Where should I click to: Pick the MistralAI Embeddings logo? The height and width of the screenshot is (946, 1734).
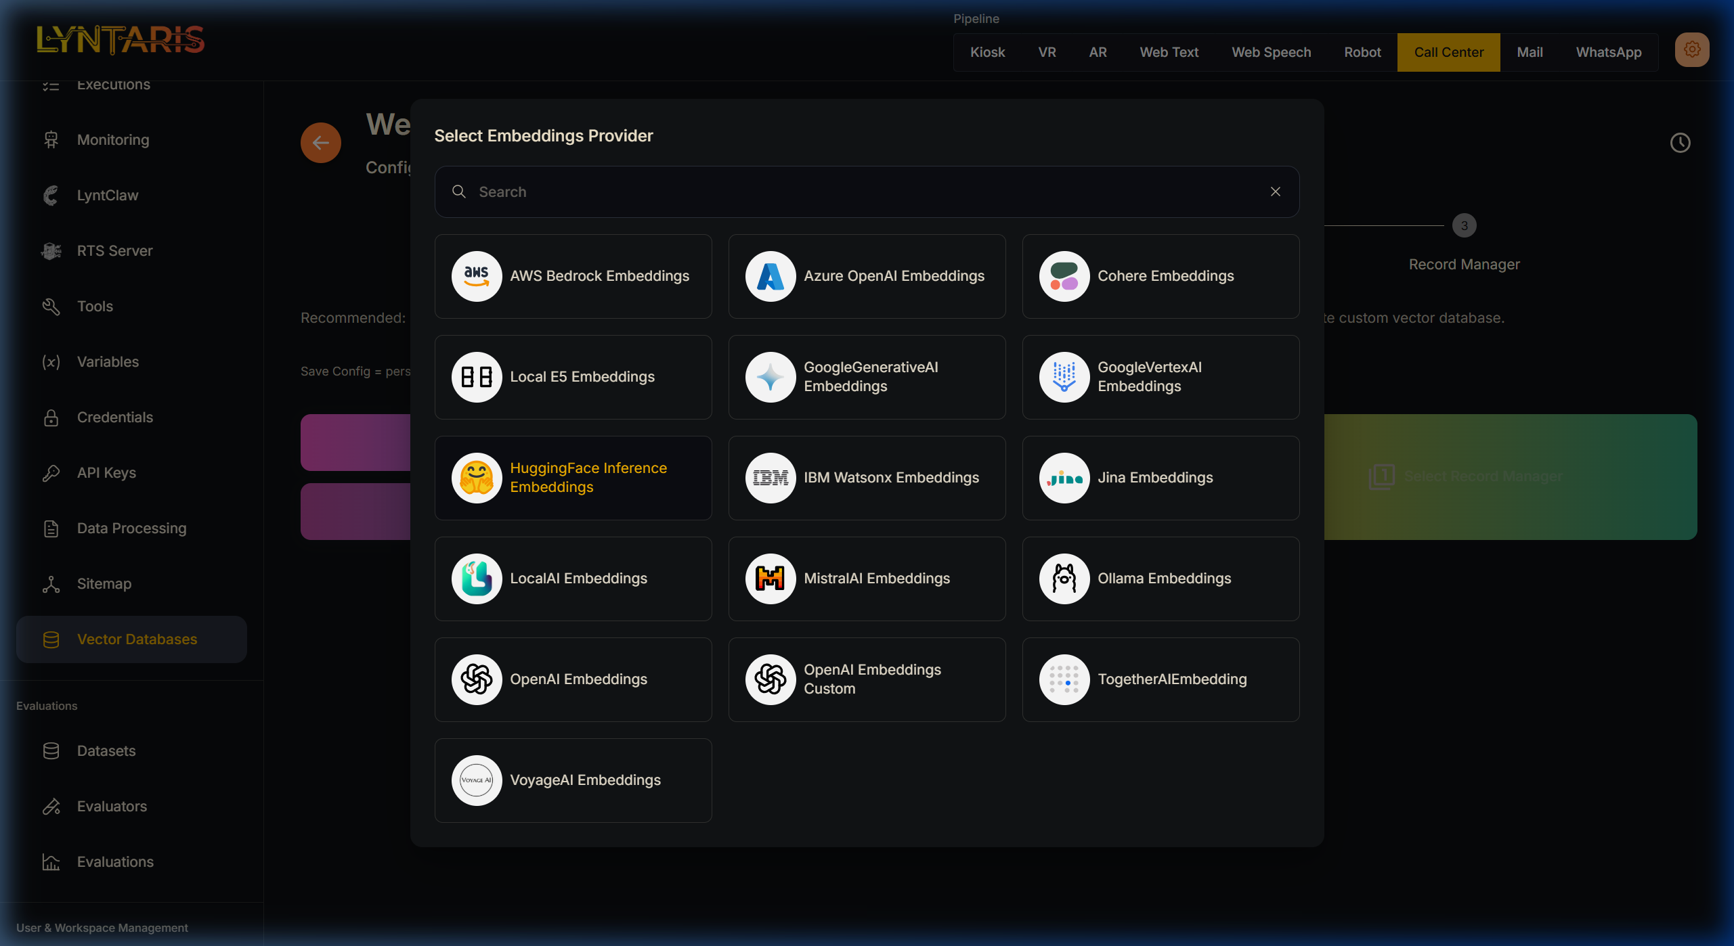[x=771, y=579]
